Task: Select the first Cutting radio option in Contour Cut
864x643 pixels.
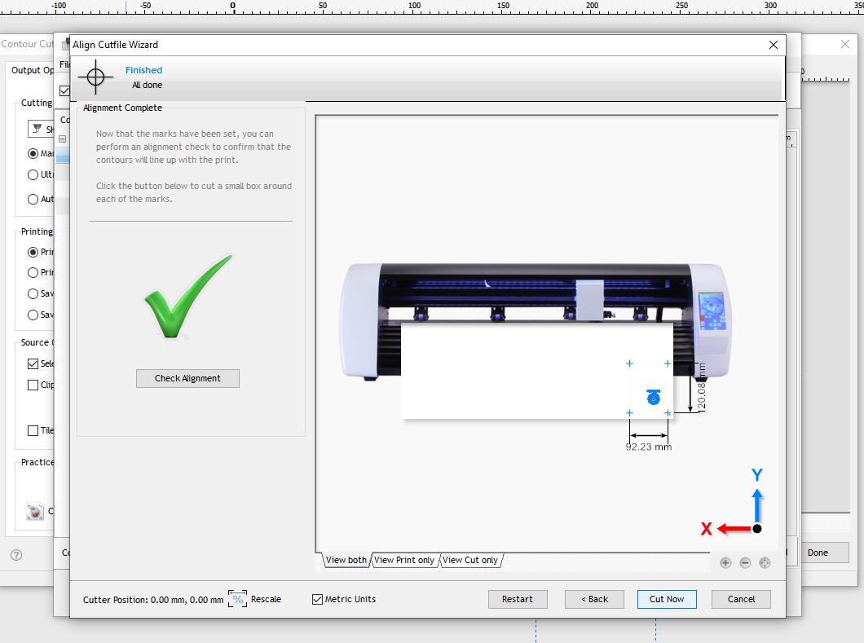Action: pyautogui.click(x=33, y=153)
